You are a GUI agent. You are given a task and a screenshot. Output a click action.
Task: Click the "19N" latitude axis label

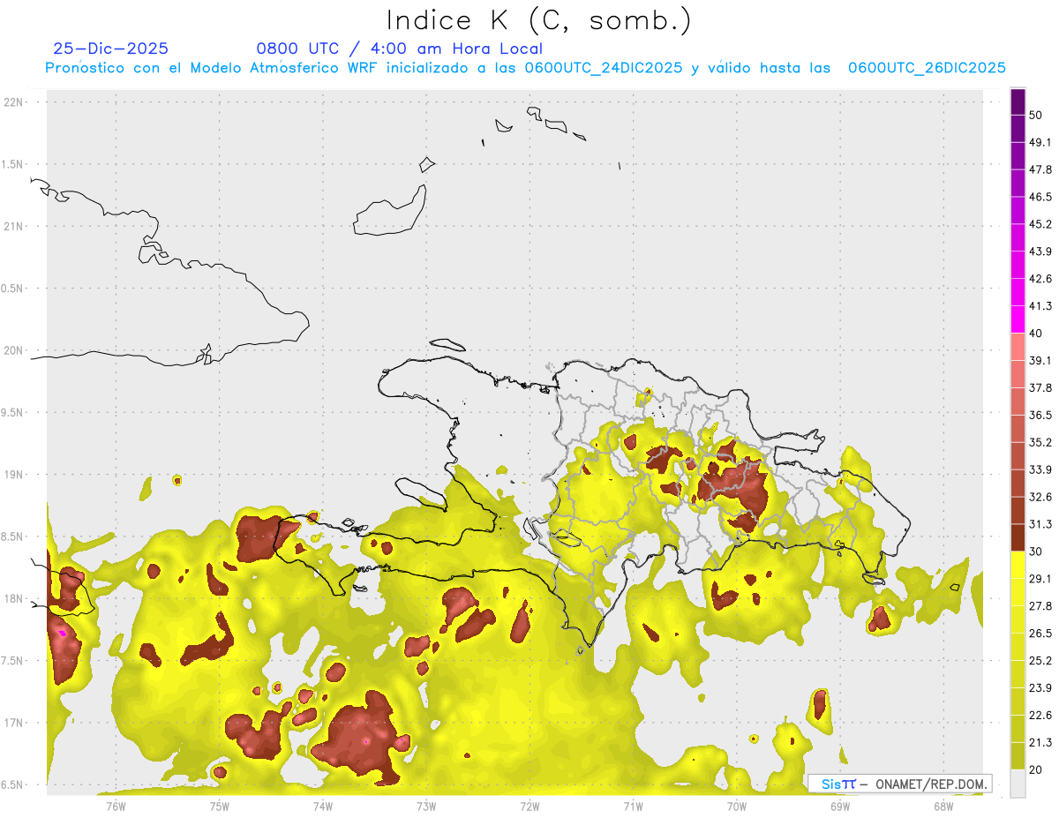click(14, 474)
